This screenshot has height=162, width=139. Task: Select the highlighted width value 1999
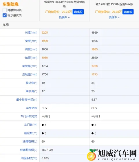[45, 41]
